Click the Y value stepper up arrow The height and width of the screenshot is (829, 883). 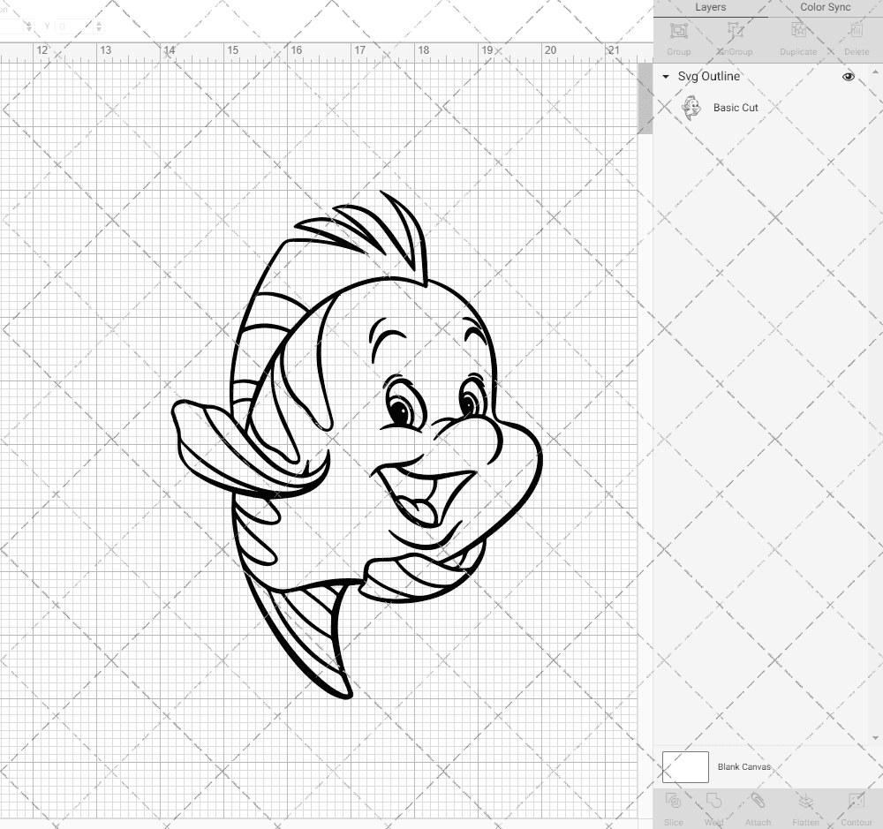[x=99, y=22]
